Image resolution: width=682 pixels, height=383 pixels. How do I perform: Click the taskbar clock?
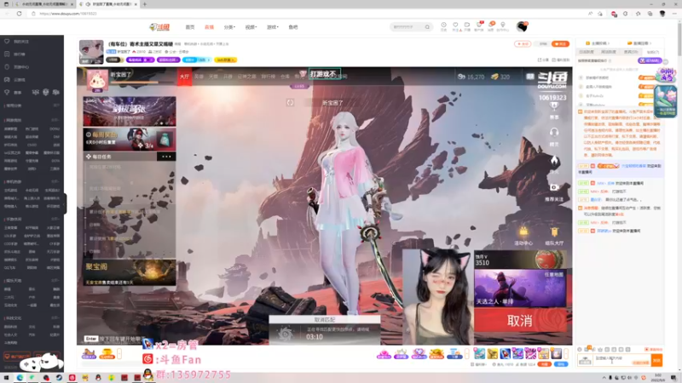click(658, 378)
